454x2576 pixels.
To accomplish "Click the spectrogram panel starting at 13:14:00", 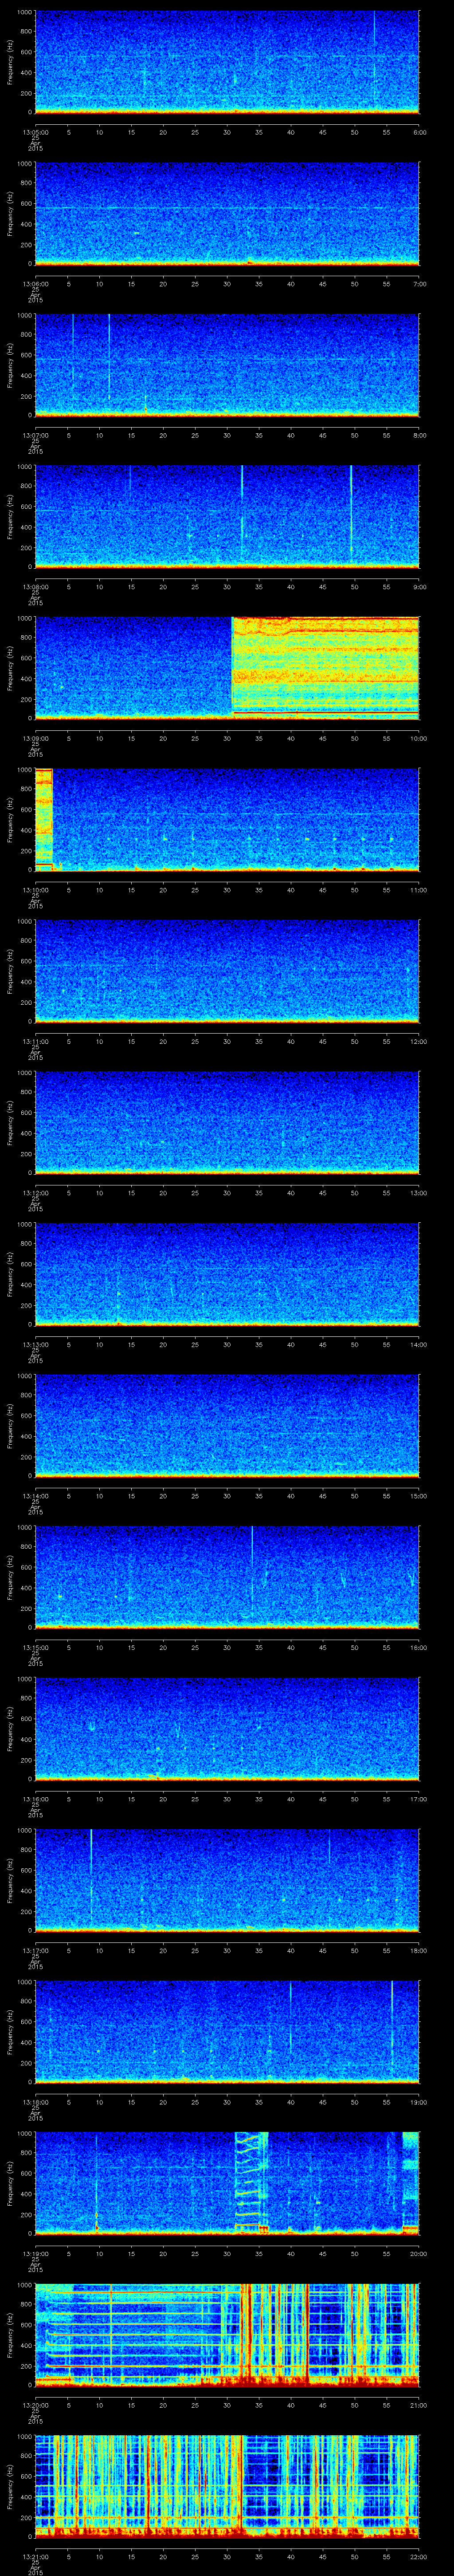I will (x=227, y=1426).
